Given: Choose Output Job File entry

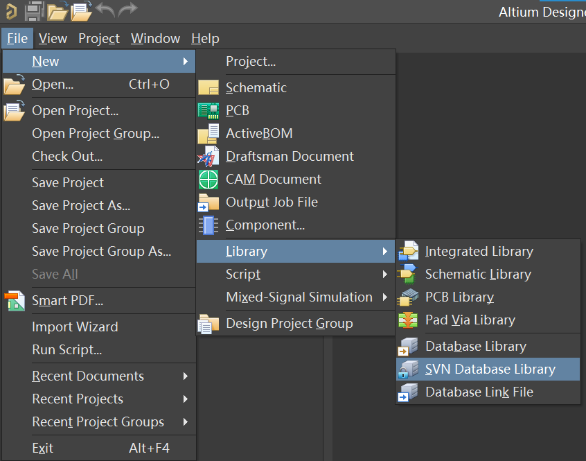Looking at the screenshot, I should point(296,202).
